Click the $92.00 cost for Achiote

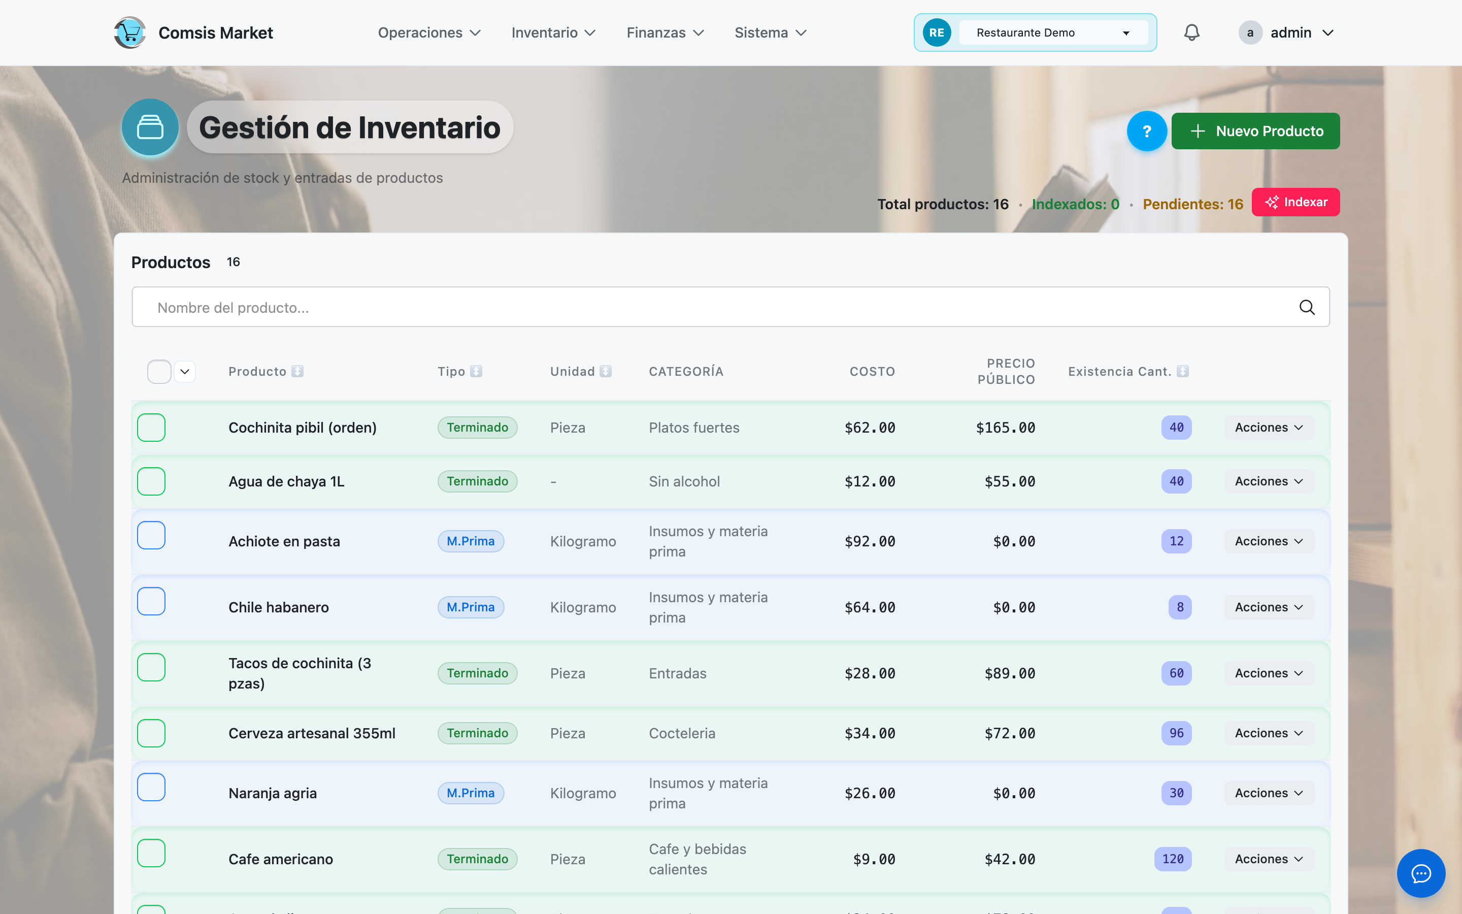pos(870,541)
